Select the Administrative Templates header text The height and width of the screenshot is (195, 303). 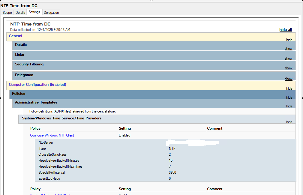pyautogui.click(x=36, y=102)
